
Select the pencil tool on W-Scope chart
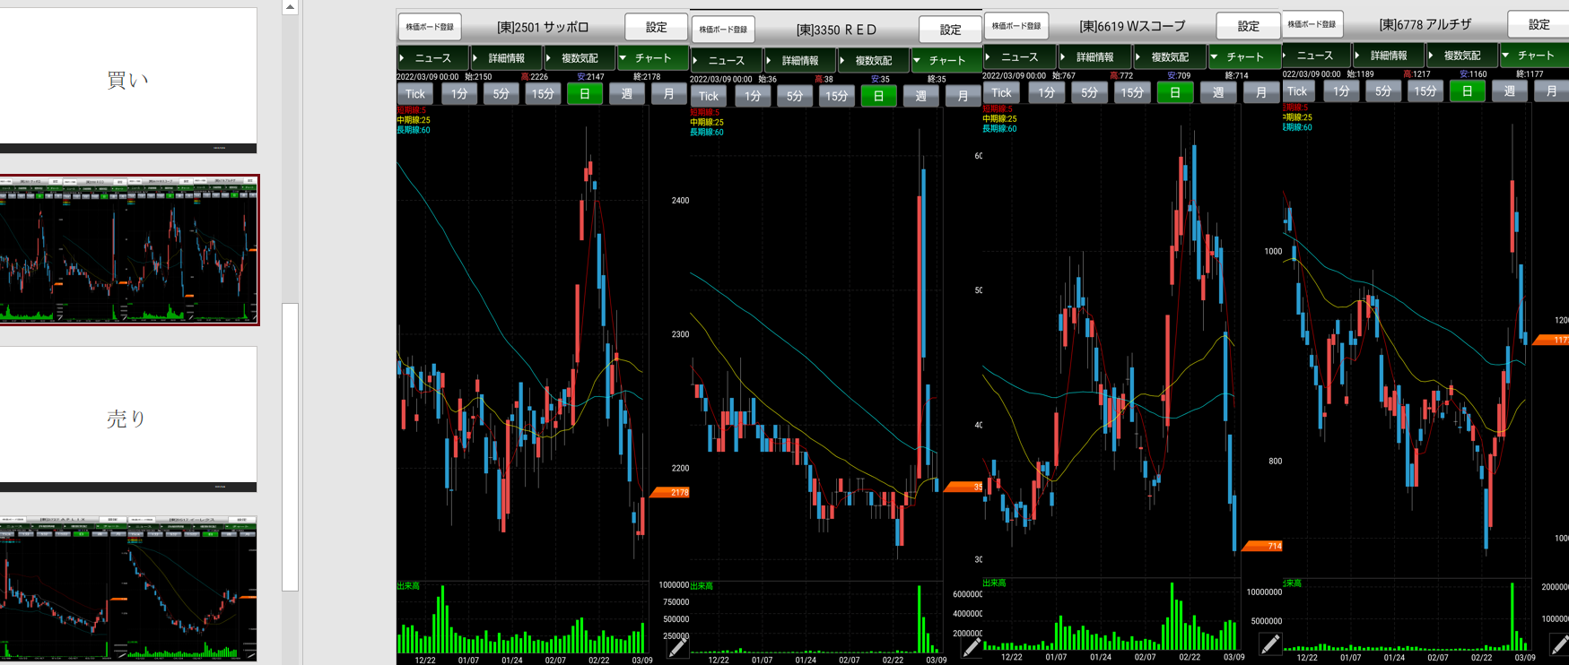1269,643
